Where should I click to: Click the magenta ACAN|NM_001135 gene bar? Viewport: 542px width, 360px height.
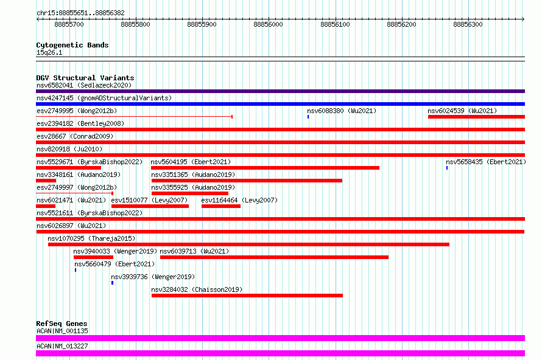click(x=280, y=338)
